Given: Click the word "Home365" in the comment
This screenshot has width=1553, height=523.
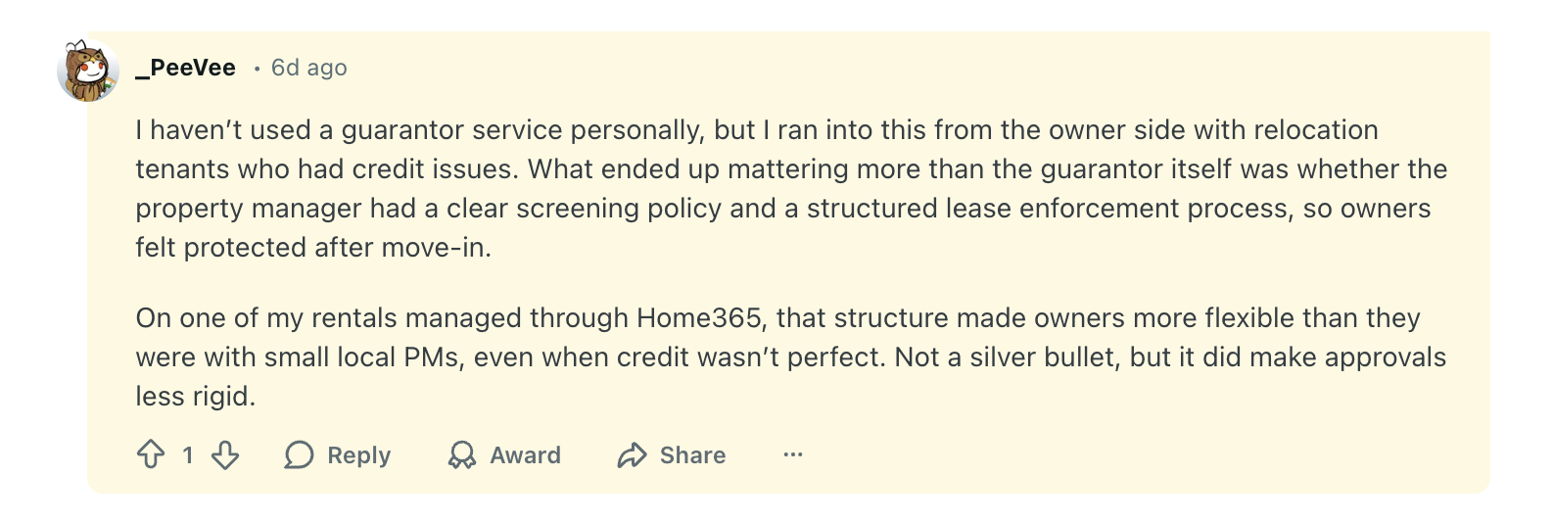Looking at the screenshot, I should click(698, 317).
